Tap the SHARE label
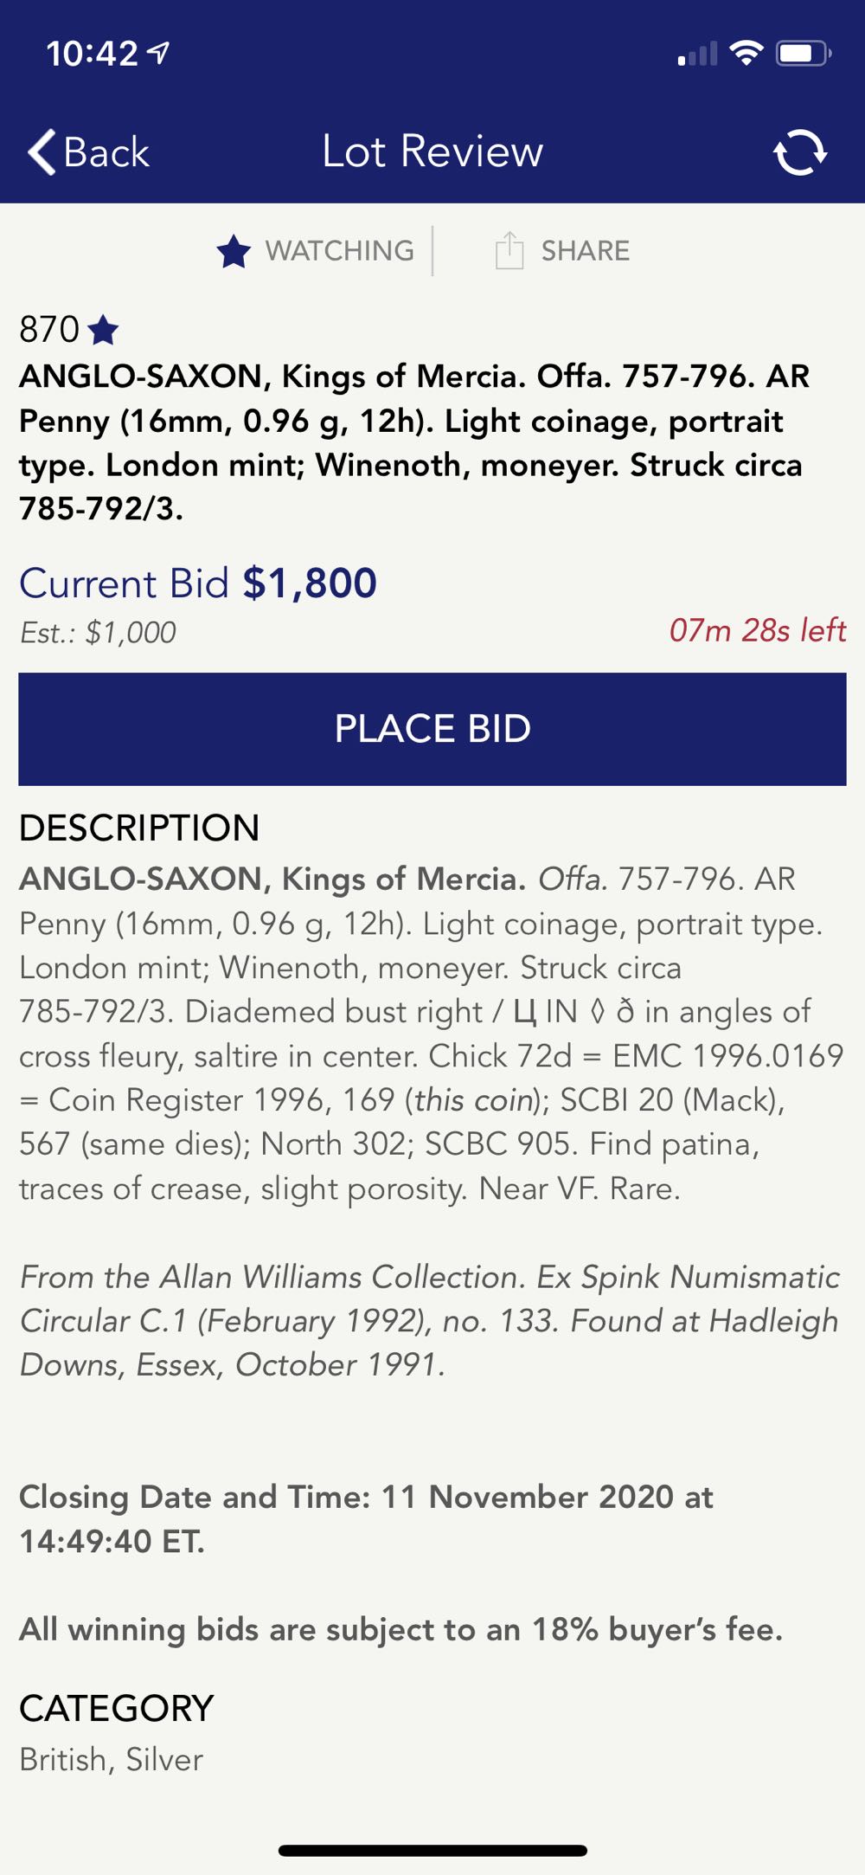 pyautogui.click(x=585, y=251)
